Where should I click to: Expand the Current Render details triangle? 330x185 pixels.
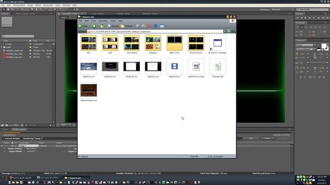click(x=3, y=138)
